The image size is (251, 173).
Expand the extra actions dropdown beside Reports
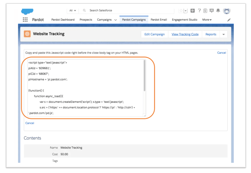[x=224, y=34]
